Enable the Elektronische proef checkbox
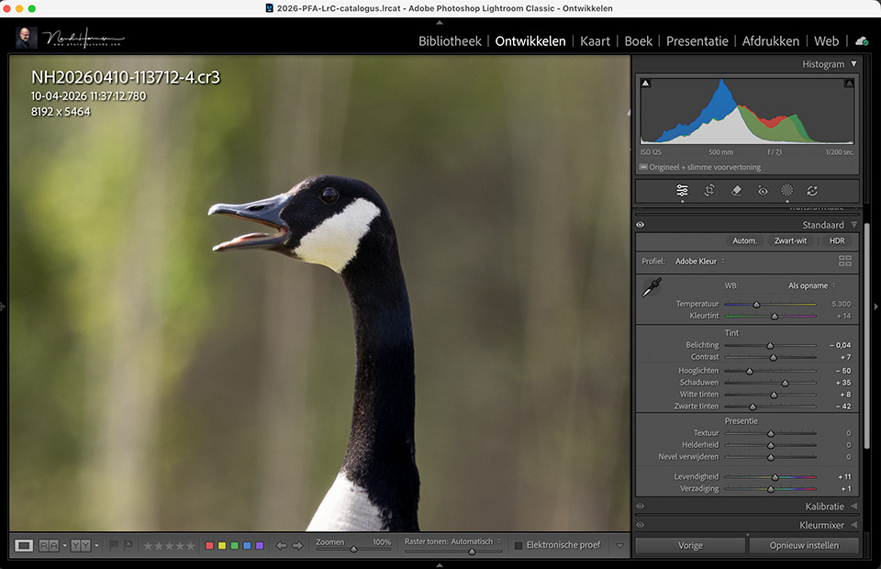 [519, 545]
